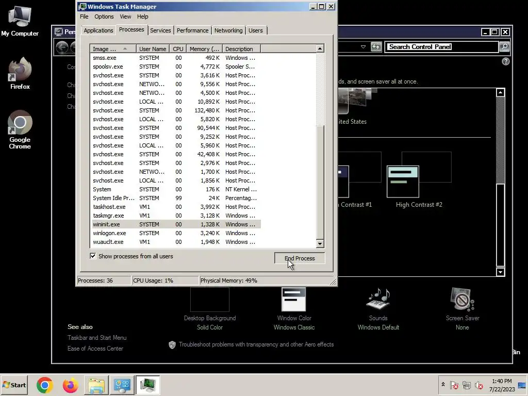Viewport: 528px width, 396px height.
Task: Switch to Services tab
Action: coord(160,30)
